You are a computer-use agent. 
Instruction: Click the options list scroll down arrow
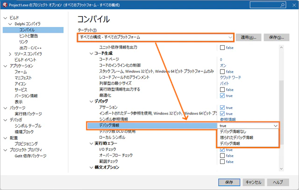(x=281, y=169)
